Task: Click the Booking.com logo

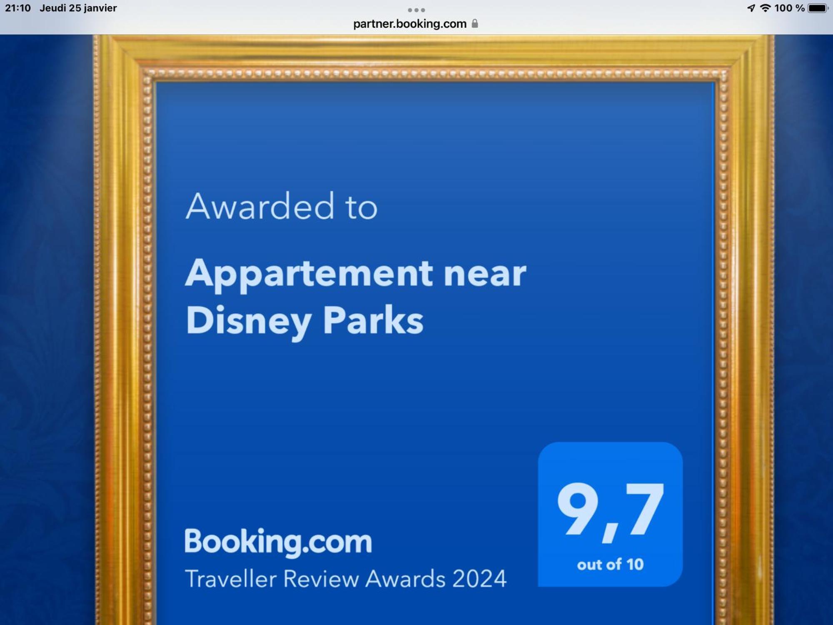Action: (x=278, y=542)
